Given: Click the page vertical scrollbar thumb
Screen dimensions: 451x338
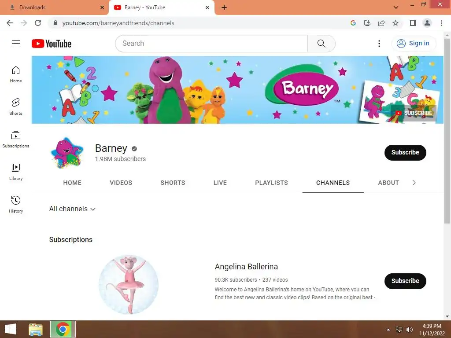Looking at the screenshot, I should click(x=447, y=131).
